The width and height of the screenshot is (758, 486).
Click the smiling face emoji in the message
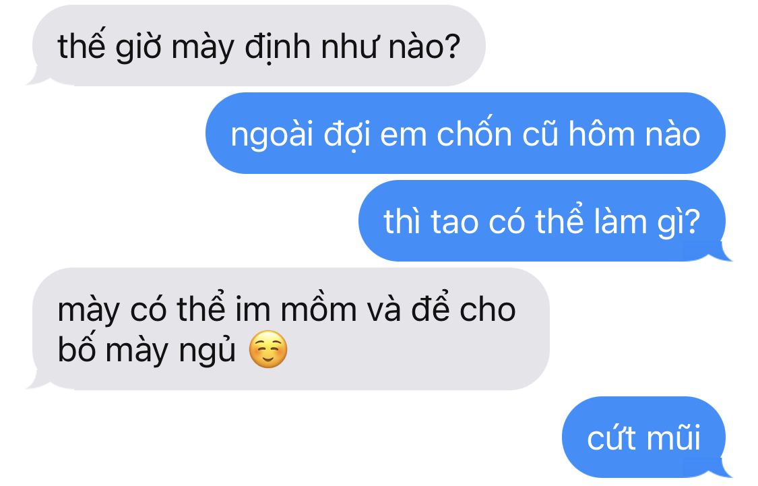pos(267,350)
